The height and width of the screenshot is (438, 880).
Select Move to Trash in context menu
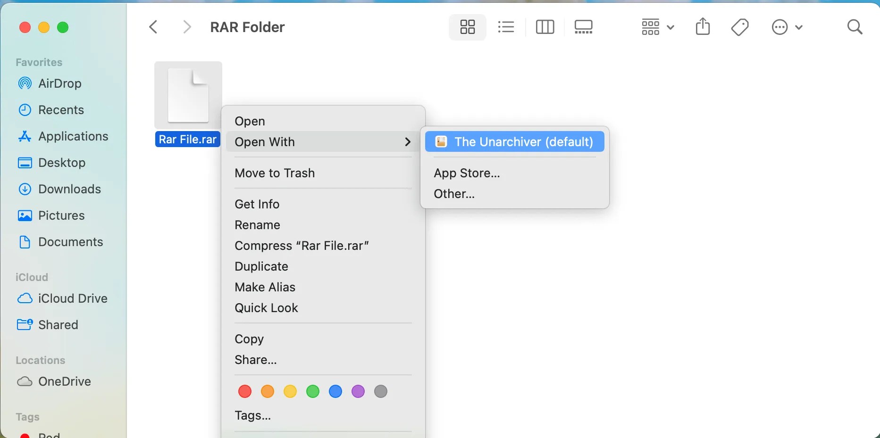click(275, 173)
